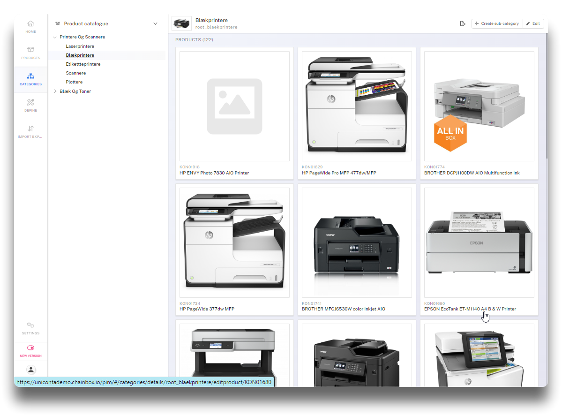This screenshot has height=416, width=562.
Task: Select the Laserprintere category
Action: [x=80, y=46]
